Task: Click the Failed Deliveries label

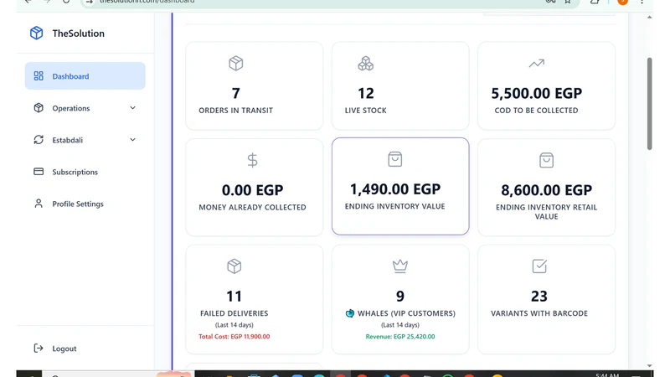Action: pyautogui.click(x=234, y=313)
